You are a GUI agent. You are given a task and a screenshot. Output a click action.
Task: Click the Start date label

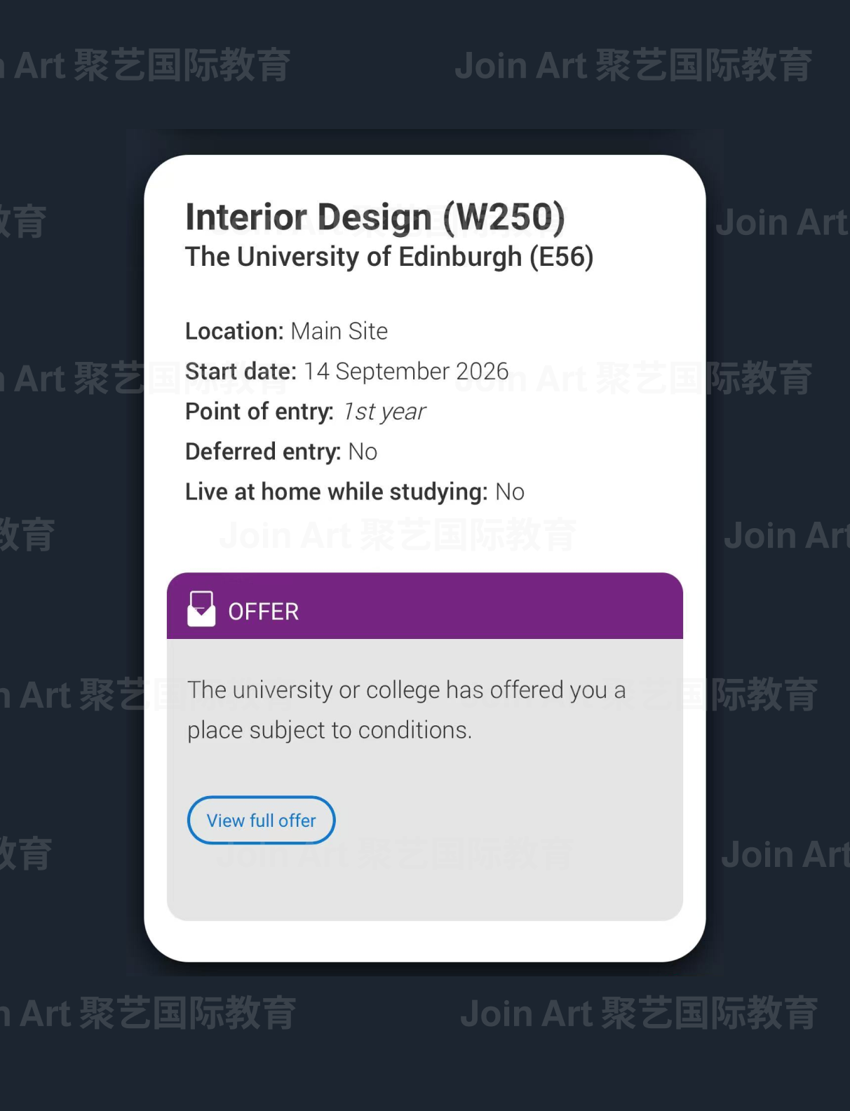pos(241,371)
